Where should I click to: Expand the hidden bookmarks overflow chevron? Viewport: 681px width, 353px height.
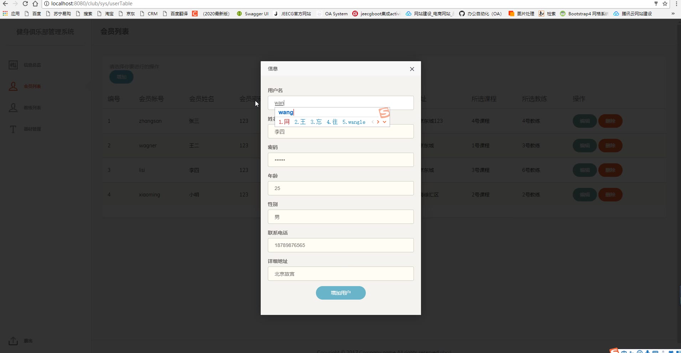673,14
